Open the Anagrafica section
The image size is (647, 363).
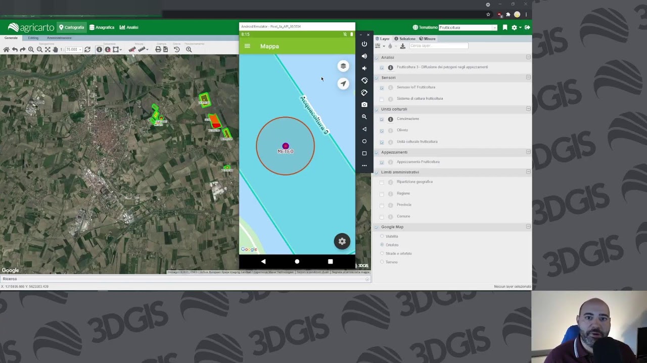coord(102,27)
